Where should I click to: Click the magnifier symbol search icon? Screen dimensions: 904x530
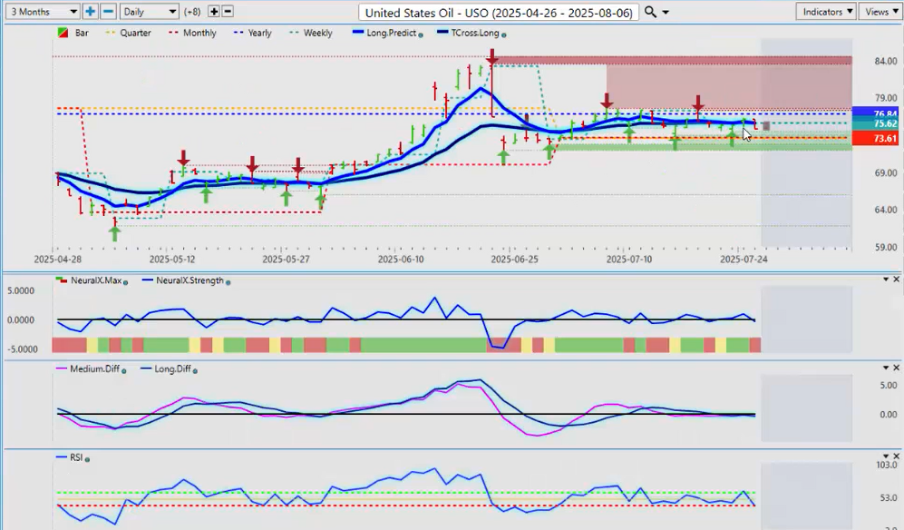tap(650, 12)
